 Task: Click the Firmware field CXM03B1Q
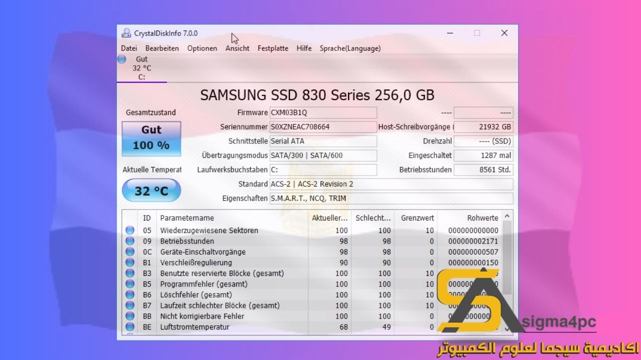323,112
